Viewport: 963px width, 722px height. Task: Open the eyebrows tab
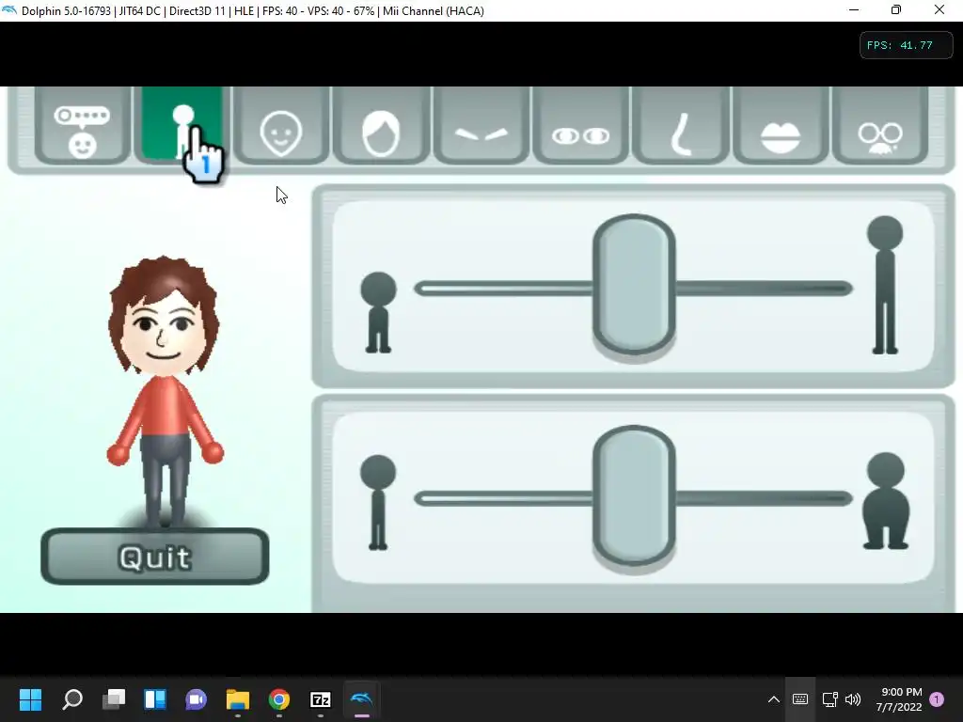pyautogui.click(x=481, y=125)
